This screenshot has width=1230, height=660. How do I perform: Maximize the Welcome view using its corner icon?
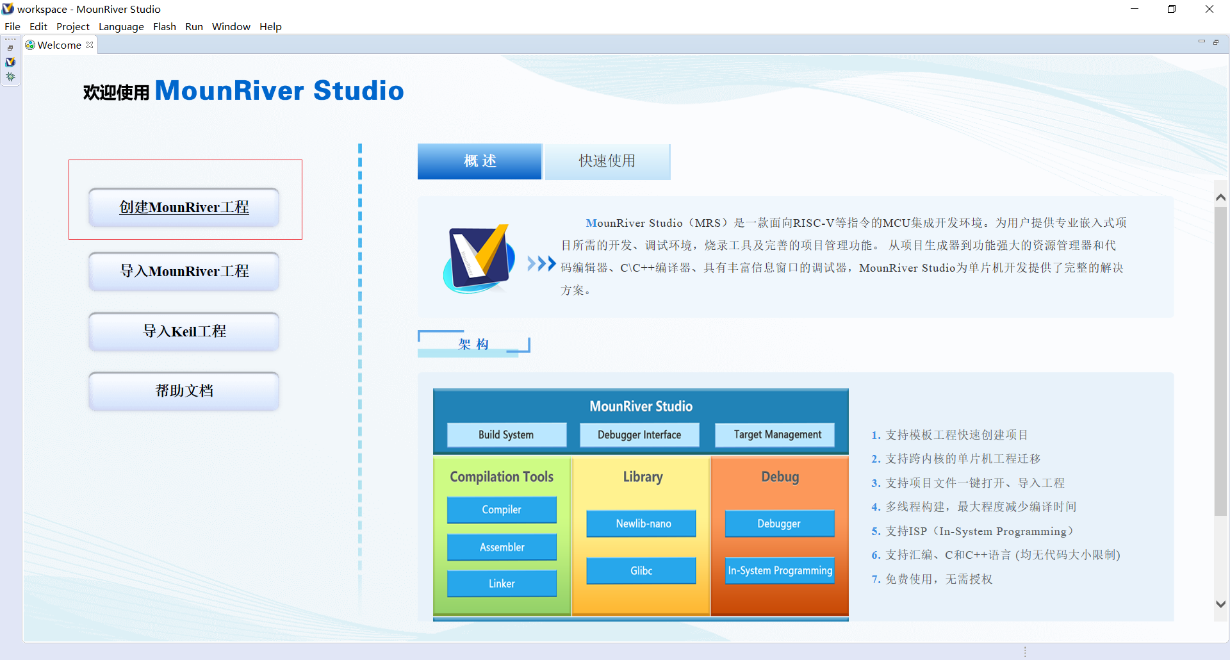click(1216, 42)
